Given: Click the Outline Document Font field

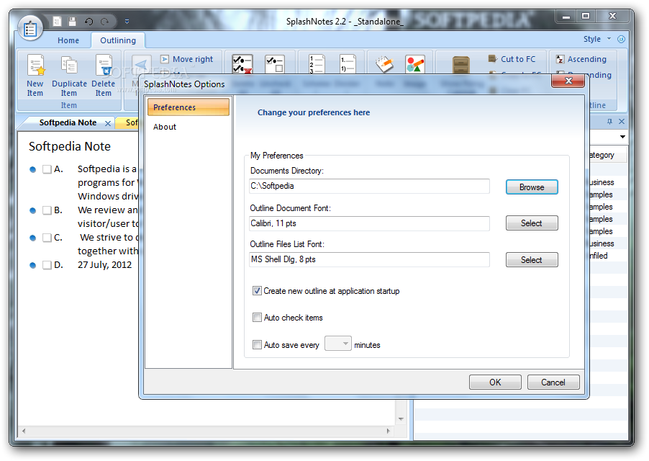Looking at the screenshot, I should [x=369, y=223].
